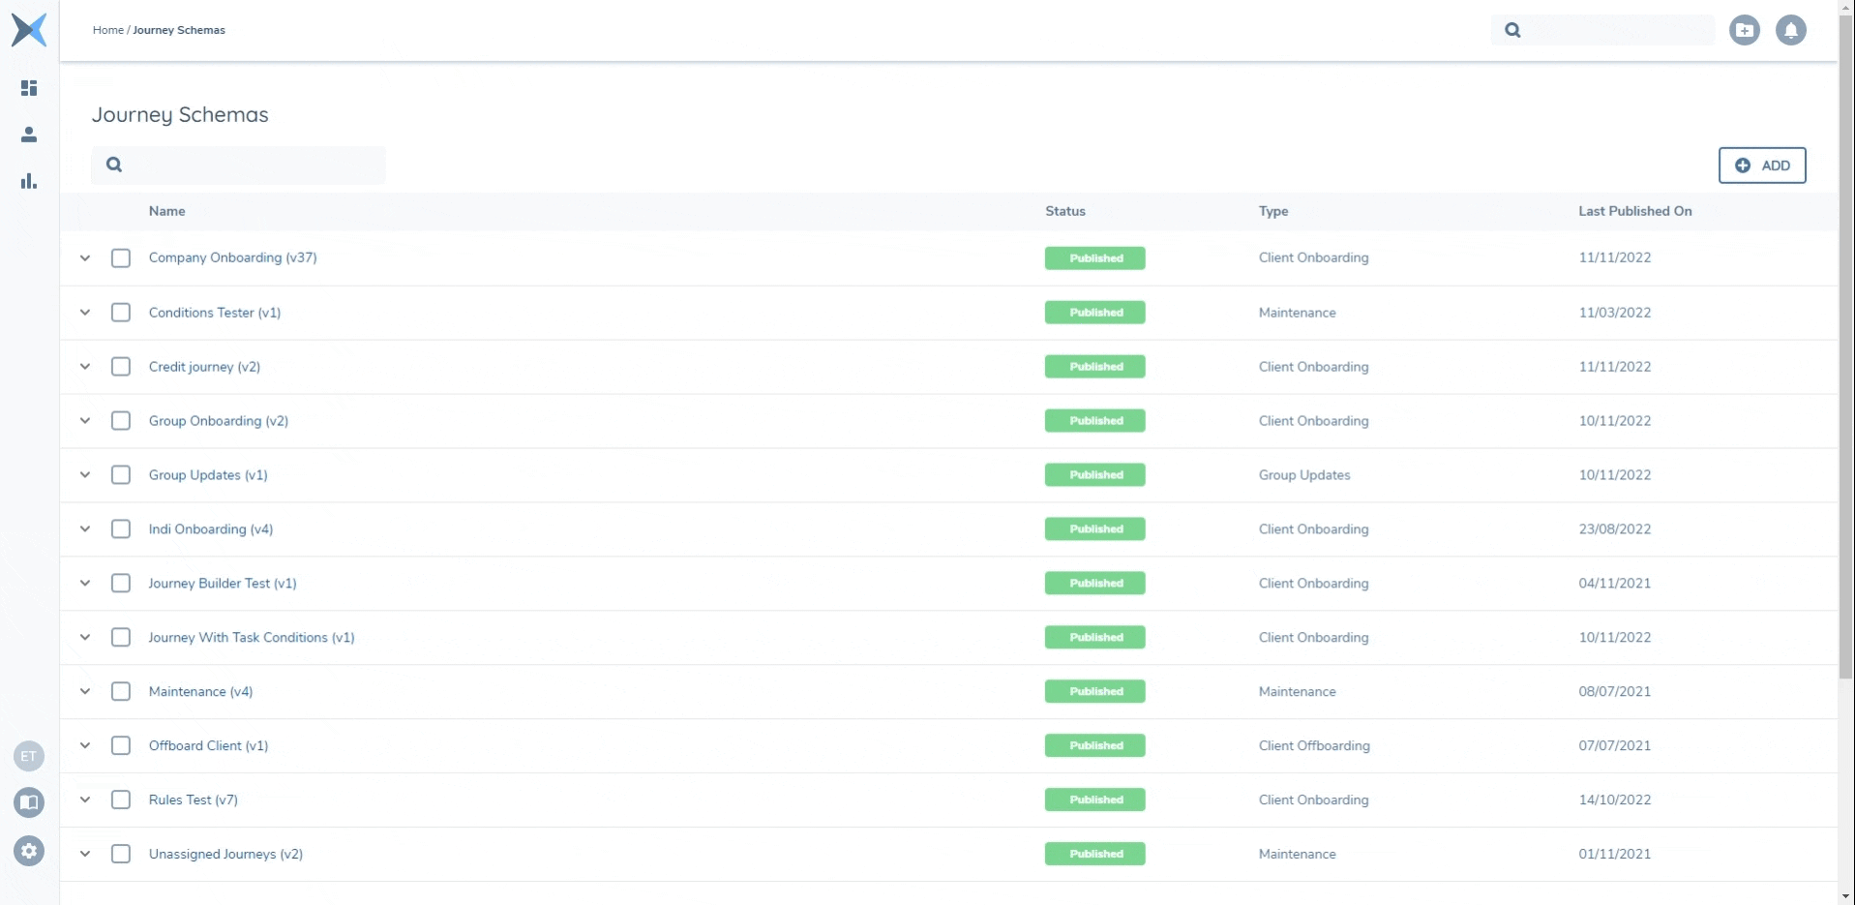The width and height of the screenshot is (1855, 905).
Task: Expand the Conditions Tester (v1) row
Action: tap(85, 313)
